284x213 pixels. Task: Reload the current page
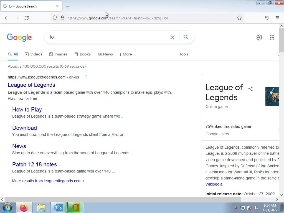tap(27, 18)
